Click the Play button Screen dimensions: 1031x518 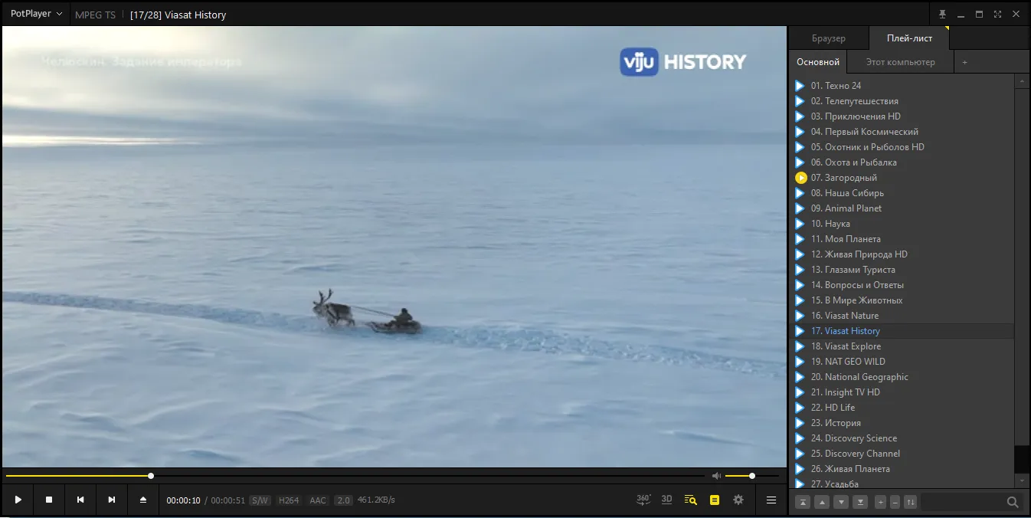point(18,500)
